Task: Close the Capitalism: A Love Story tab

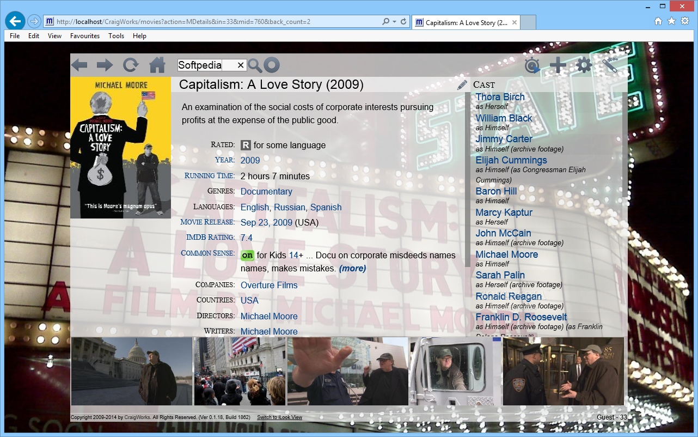Action: [513, 22]
